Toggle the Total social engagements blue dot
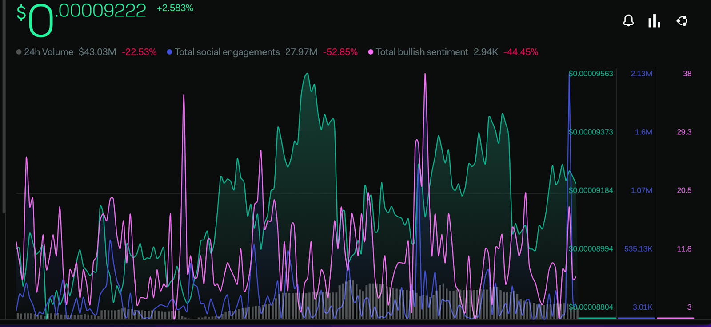Image resolution: width=711 pixels, height=327 pixels. pos(169,52)
